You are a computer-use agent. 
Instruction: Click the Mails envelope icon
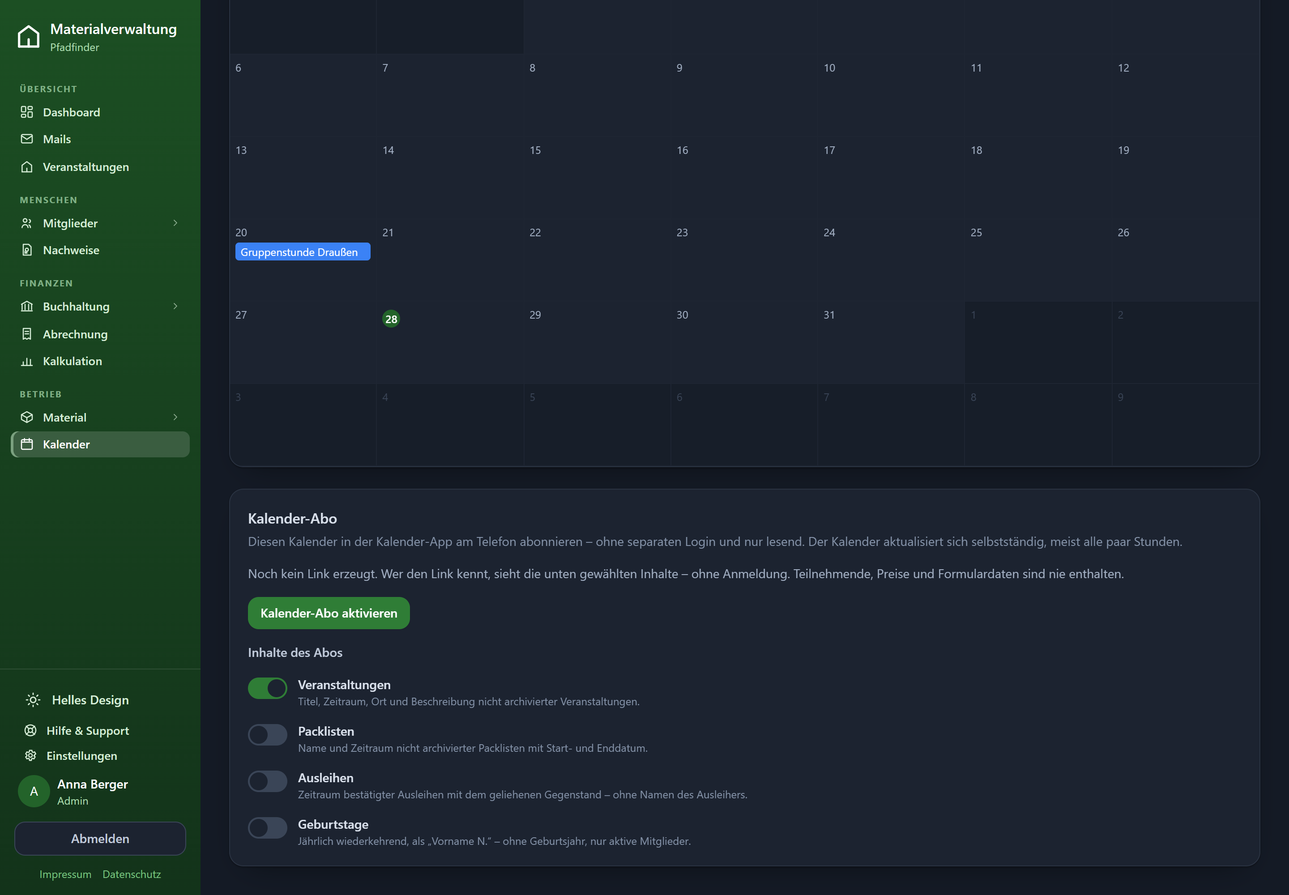(27, 139)
